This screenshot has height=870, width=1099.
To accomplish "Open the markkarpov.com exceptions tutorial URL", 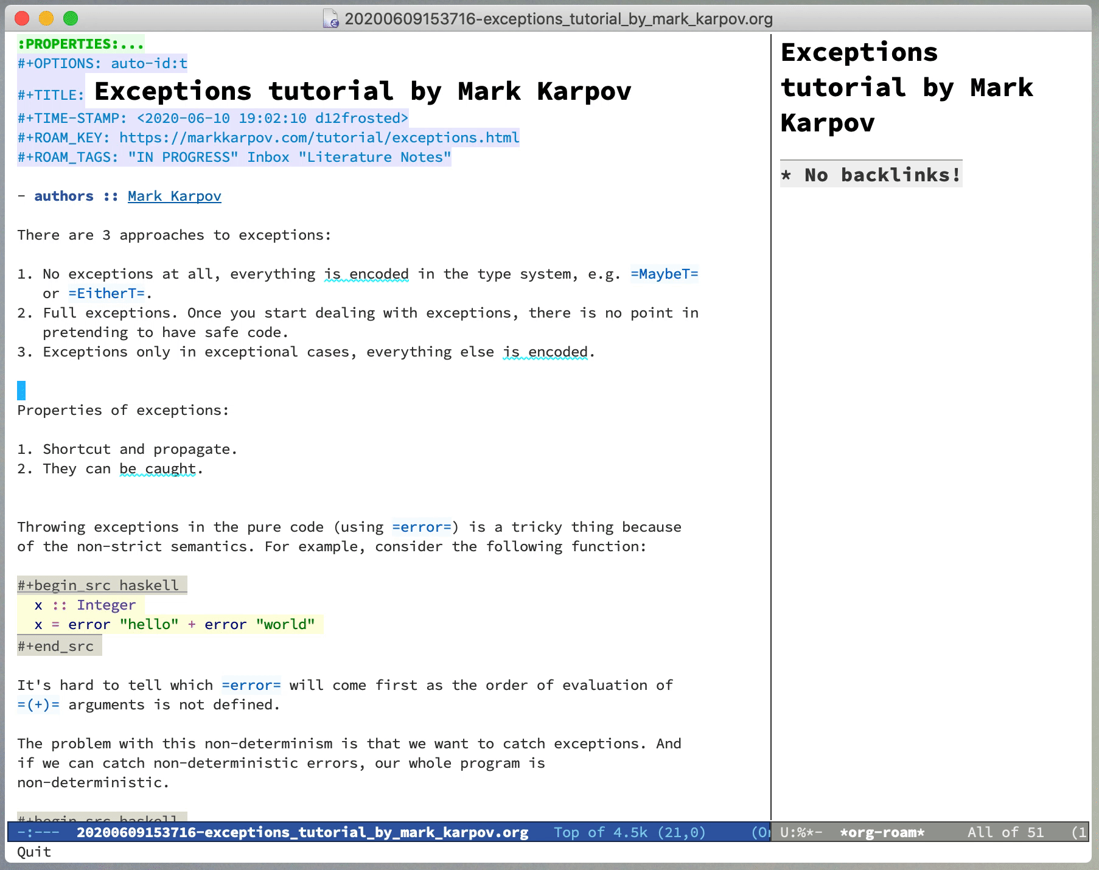I will [x=319, y=137].
